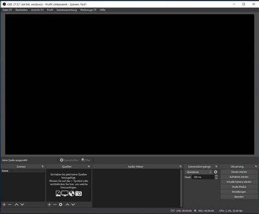Click the live stream status icon
The width and height of the screenshot is (259, 214).
point(173,211)
